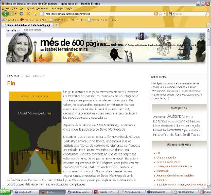Click the page vertical scrollbar down arrow
Viewport: 211px width, 195px height.
[x=208, y=186]
